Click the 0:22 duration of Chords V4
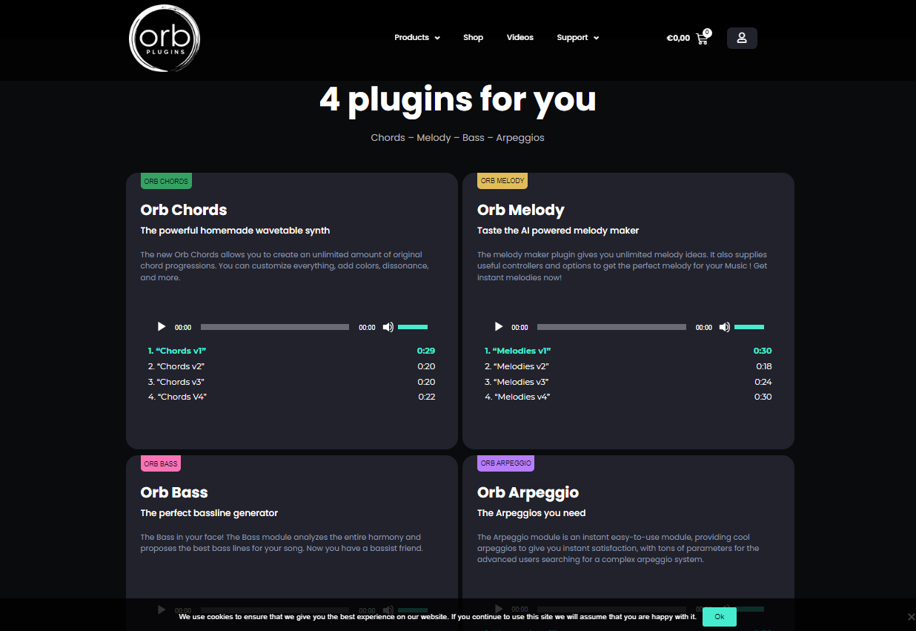The height and width of the screenshot is (631, 916). point(426,397)
